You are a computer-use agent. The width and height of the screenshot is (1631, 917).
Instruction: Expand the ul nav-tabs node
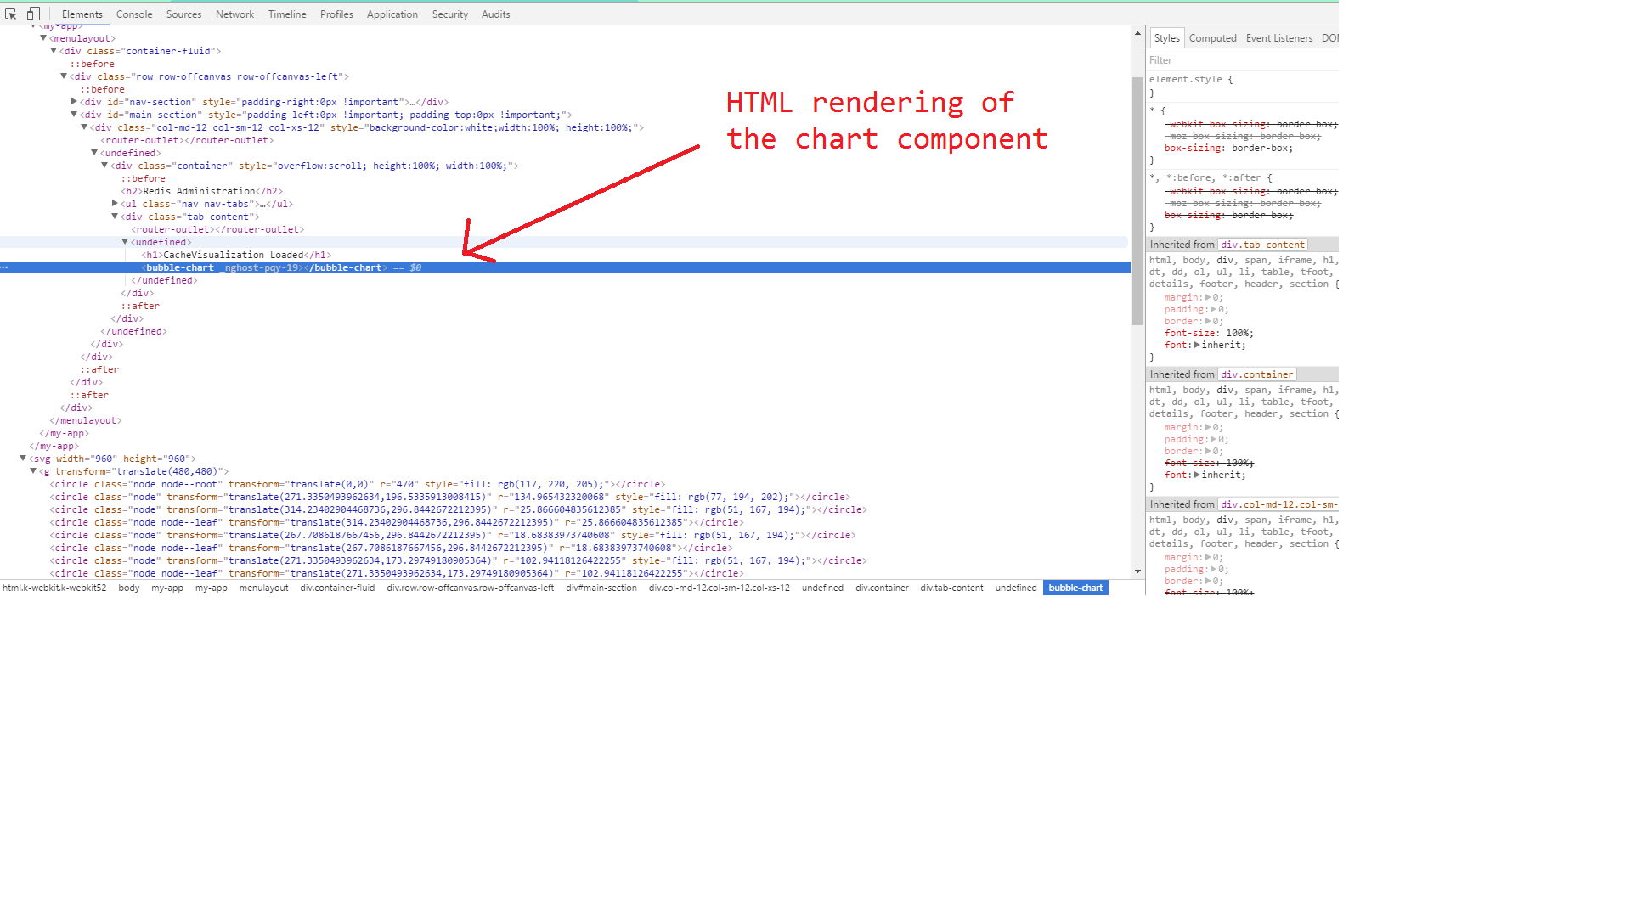click(115, 204)
